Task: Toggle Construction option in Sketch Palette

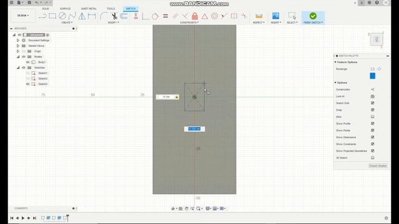Action: click(x=373, y=90)
